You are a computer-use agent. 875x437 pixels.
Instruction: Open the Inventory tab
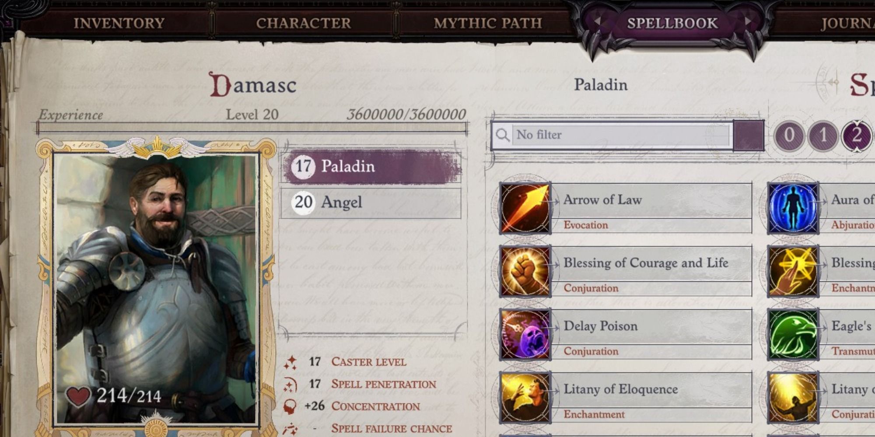[119, 23]
